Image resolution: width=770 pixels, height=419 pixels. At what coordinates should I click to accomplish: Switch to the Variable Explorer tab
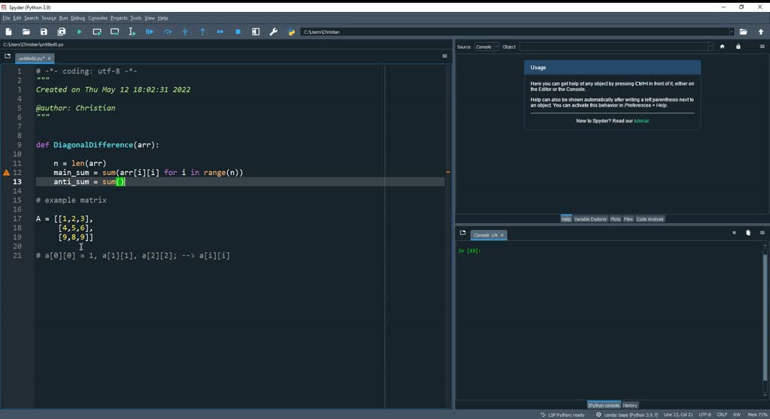(590, 219)
